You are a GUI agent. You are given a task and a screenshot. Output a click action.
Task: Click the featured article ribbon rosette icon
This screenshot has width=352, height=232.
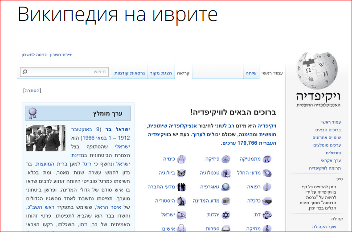(x=33, y=113)
